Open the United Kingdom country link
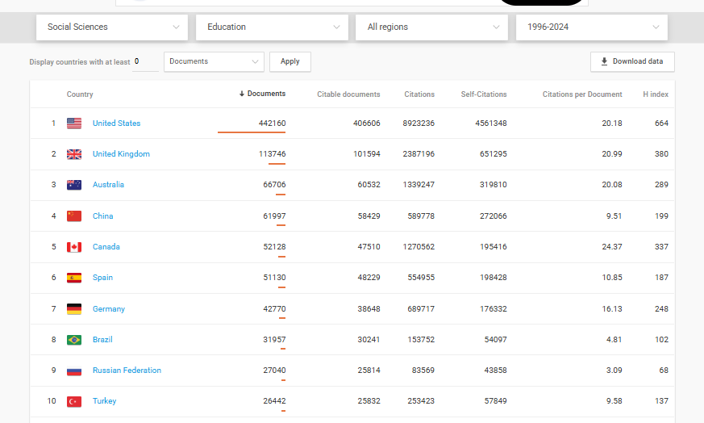This screenshot has height=423, width=704. (121, 153)
